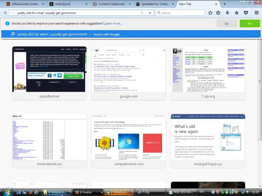Close the Control Collaborati... tab

click(130, 4)
